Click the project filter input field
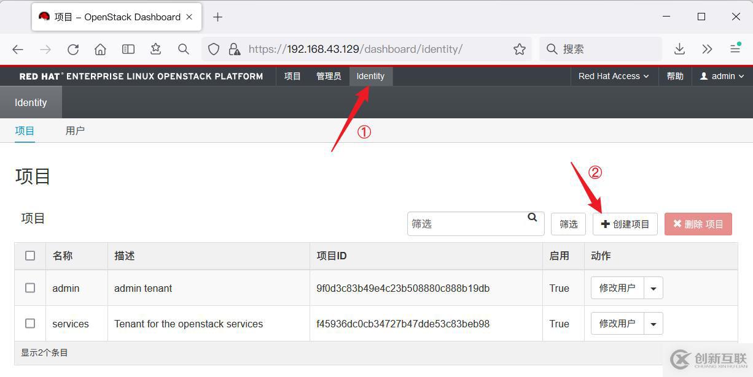This screenshot has width=753, height=377. [x=475, y=224]
